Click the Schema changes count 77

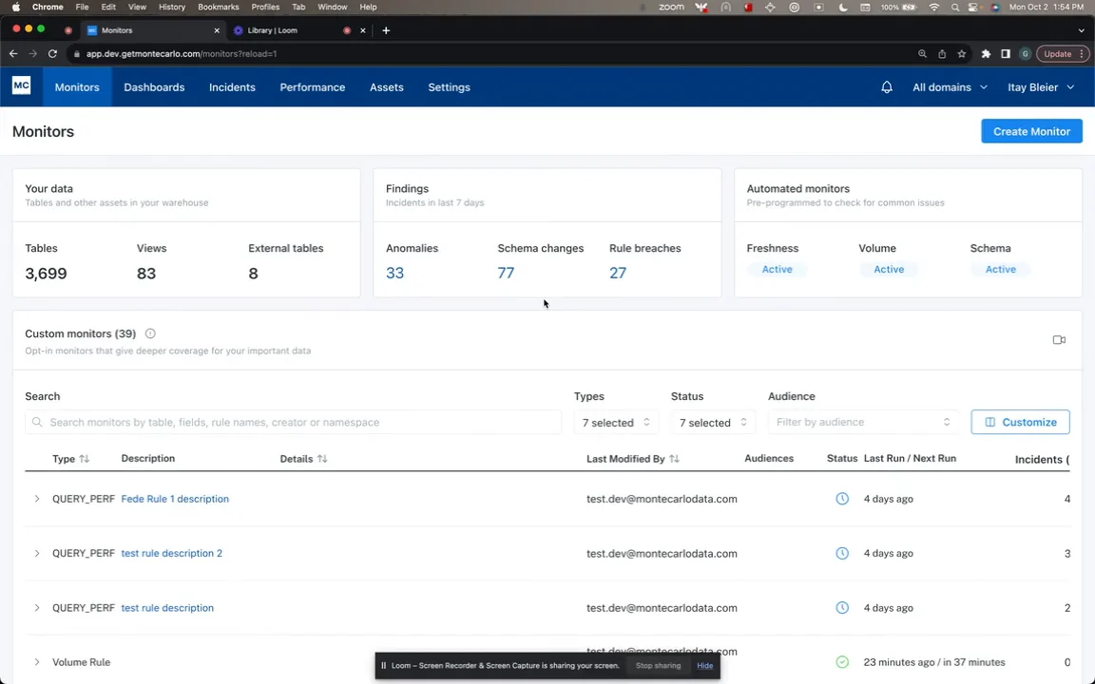(506, 273)
